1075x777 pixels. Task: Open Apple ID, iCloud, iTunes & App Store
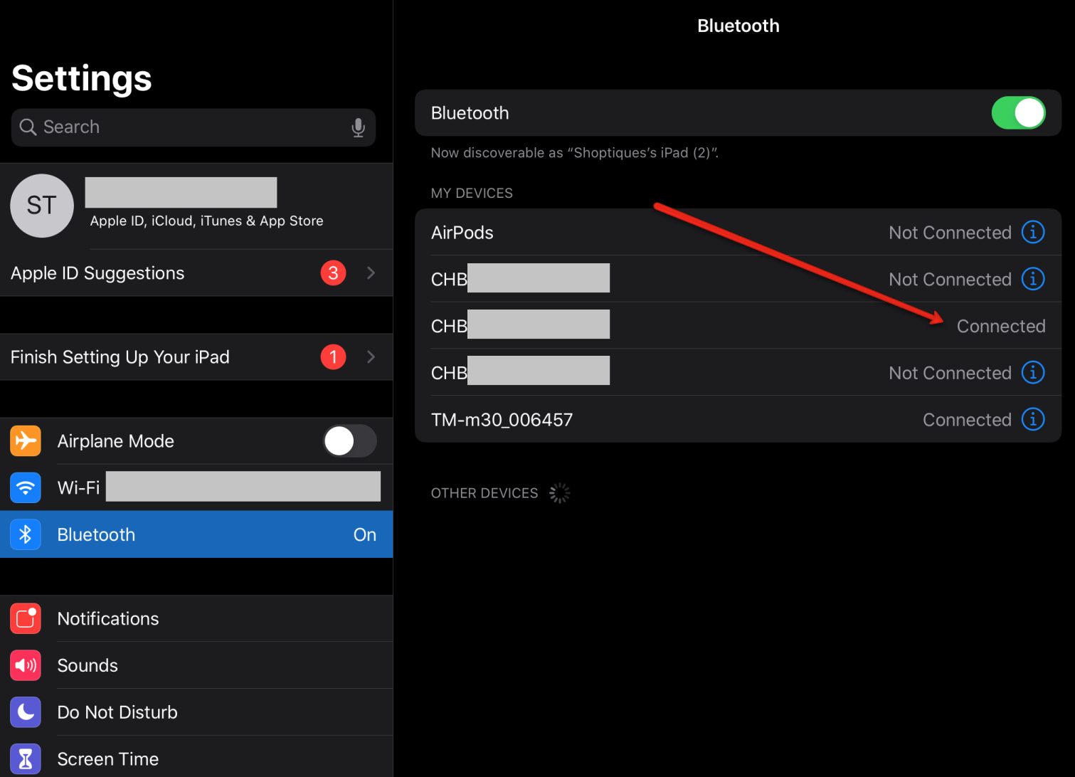coord(196,206)
